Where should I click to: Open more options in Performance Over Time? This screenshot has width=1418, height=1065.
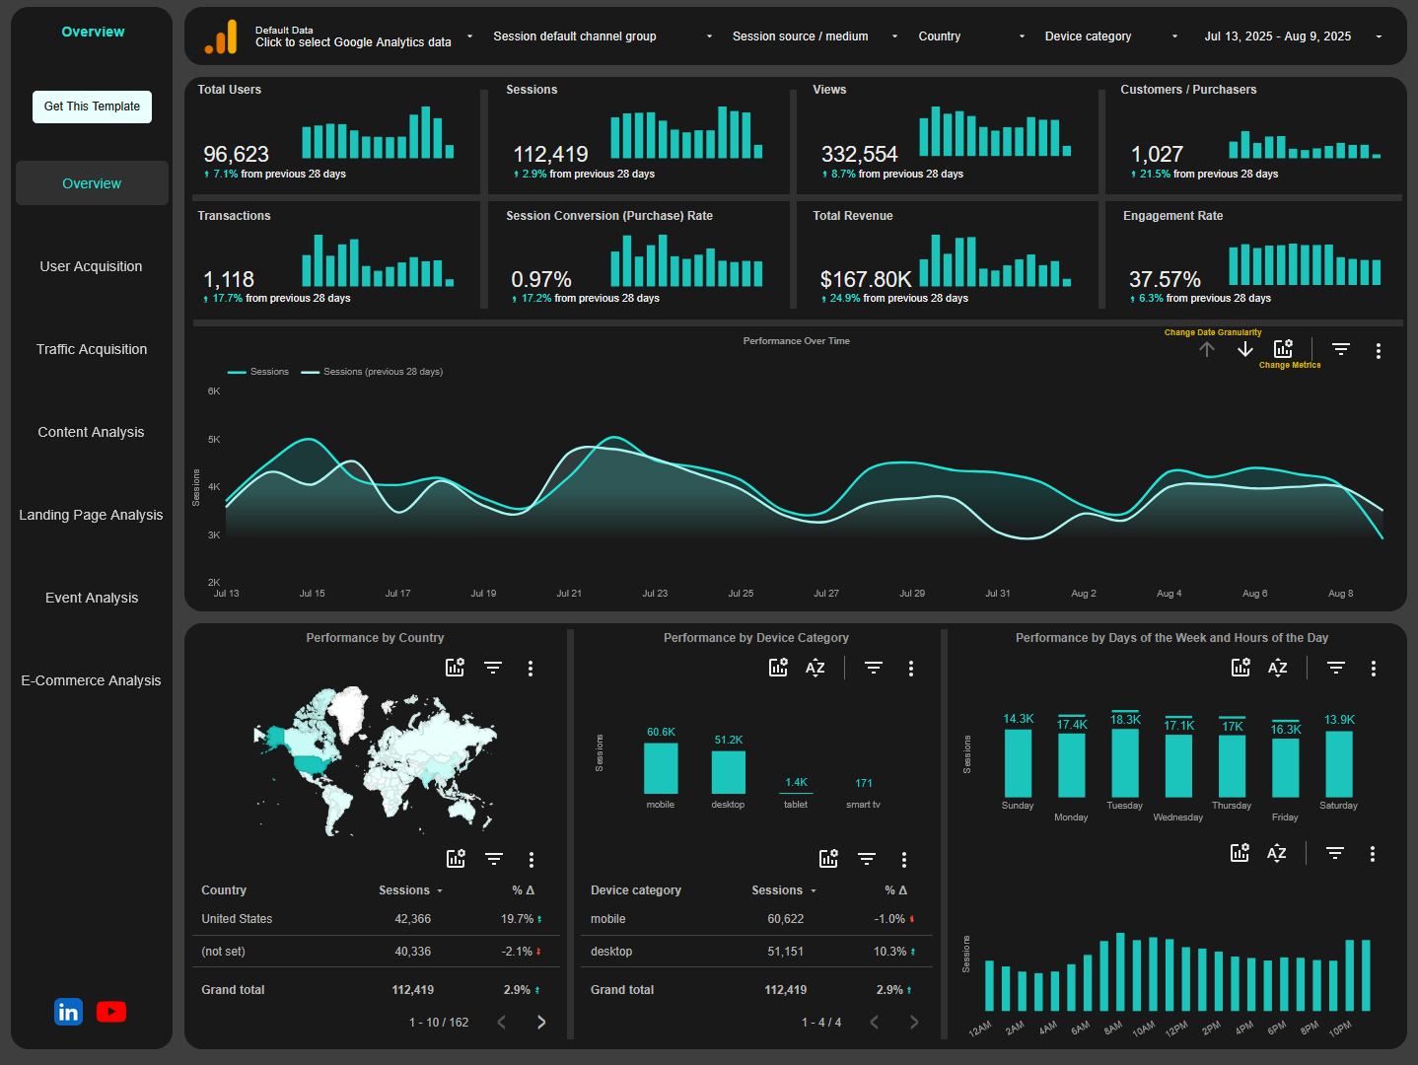(1379, 350)
